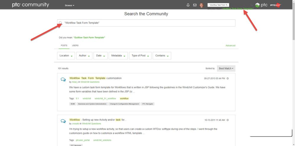
Task: Click discussion icon of Workflow Task Form Template post
Action: pyautogui.click(x=63, y=80)
